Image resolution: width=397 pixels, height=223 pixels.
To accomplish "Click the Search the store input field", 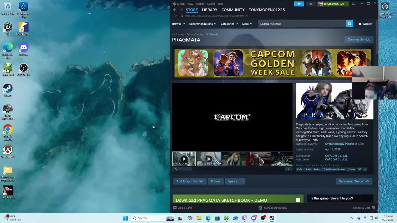I will pos(302,24).
